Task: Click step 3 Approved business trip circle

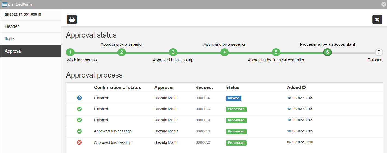Action: coord(173,52)
